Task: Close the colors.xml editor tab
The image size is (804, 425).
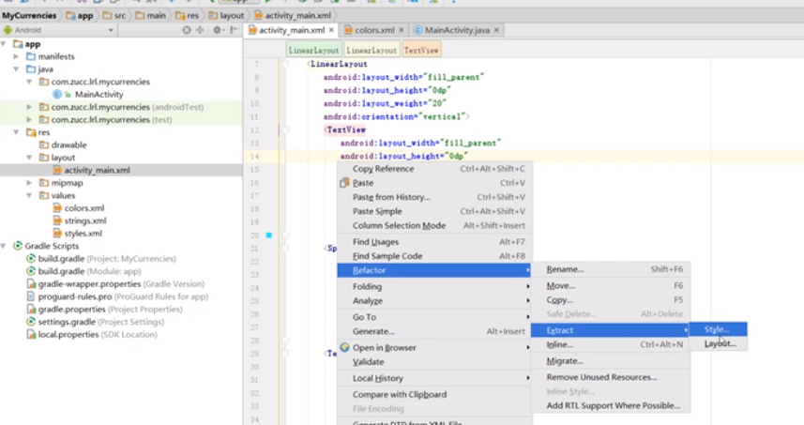Action: [x=401, y=30]
